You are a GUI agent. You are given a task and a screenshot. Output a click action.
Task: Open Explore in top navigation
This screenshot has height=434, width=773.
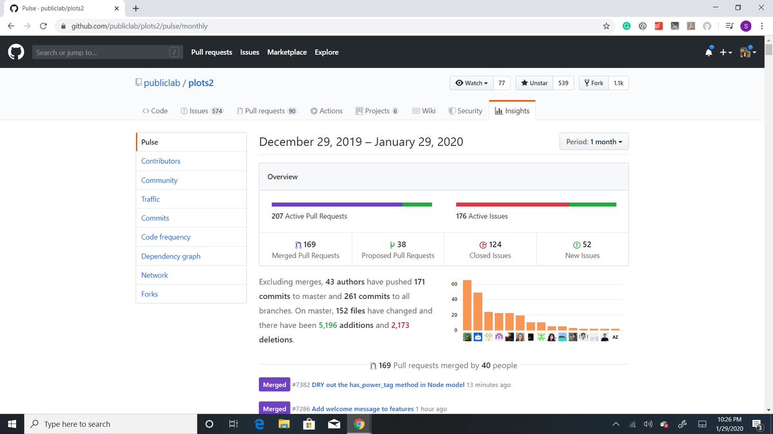point(327,52)
